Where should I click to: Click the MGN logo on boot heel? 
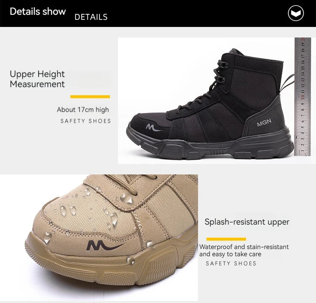[x=264, y=123]
